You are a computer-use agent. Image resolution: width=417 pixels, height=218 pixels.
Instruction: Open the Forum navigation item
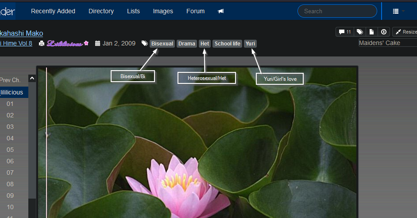(x=195, y=11)
